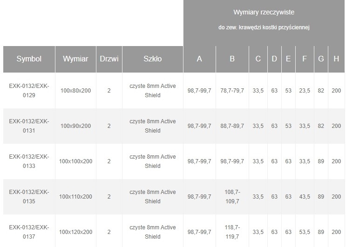Click the 23,5 value in column F
Image resolution: width=346 pixels, height=247 pixels.
305,91
